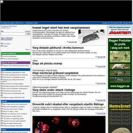Click bullet icon beside 'Försök inte lura landsbygdens folk'
Image resolution: width=133 pixels, height=133 pixels.
2,93
